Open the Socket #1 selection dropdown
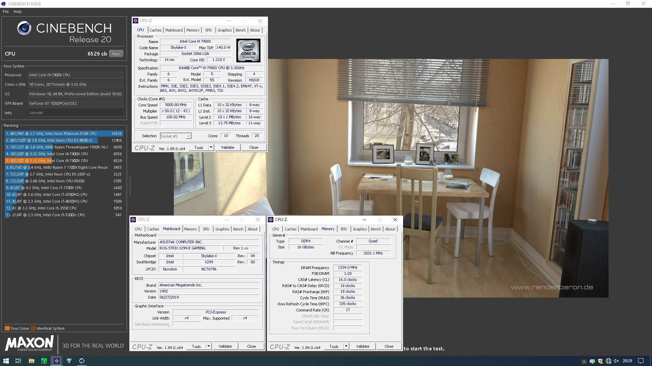The width and height of the screenshot is (652, 366). pyautogui.click(x=176, y=136)
